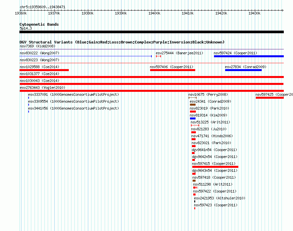Click esv3337091 1000Genomes variant label
This screenshot has width=293, height=231.
click(73, 94)
